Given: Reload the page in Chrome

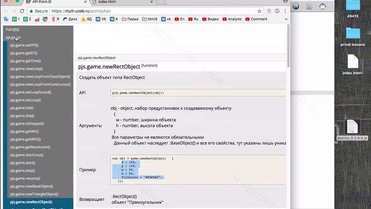Looking at the screenshot, I should (22, 11).
